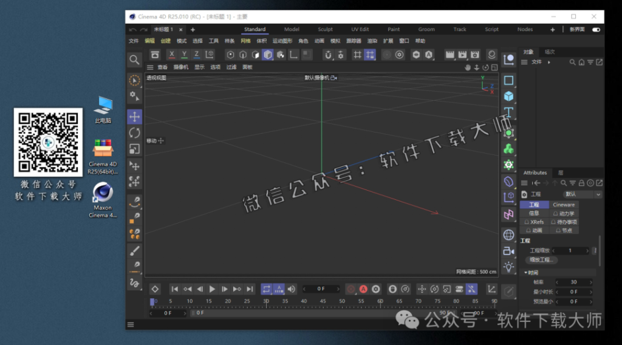Open the 运动图形 menu
Viewport: 622px width, 345px height.
coord(282,41)
